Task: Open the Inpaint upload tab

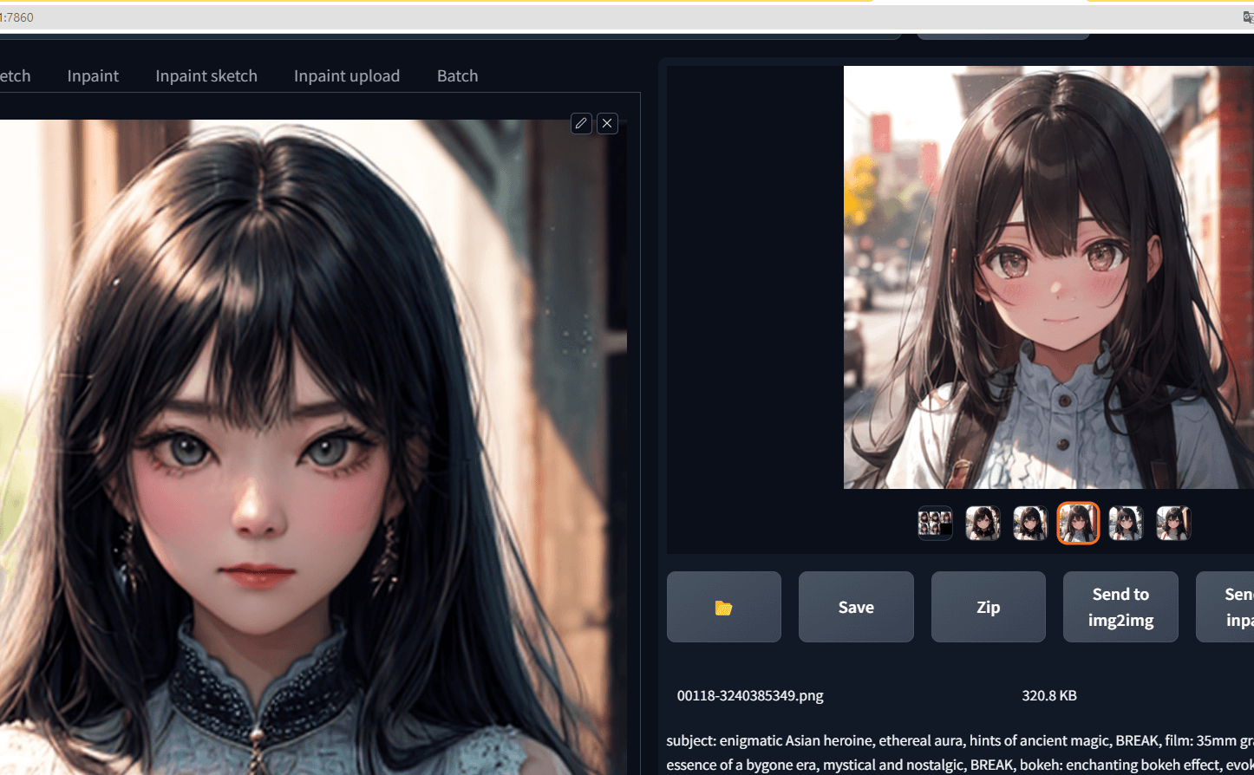Action: [x=347, y=76]
